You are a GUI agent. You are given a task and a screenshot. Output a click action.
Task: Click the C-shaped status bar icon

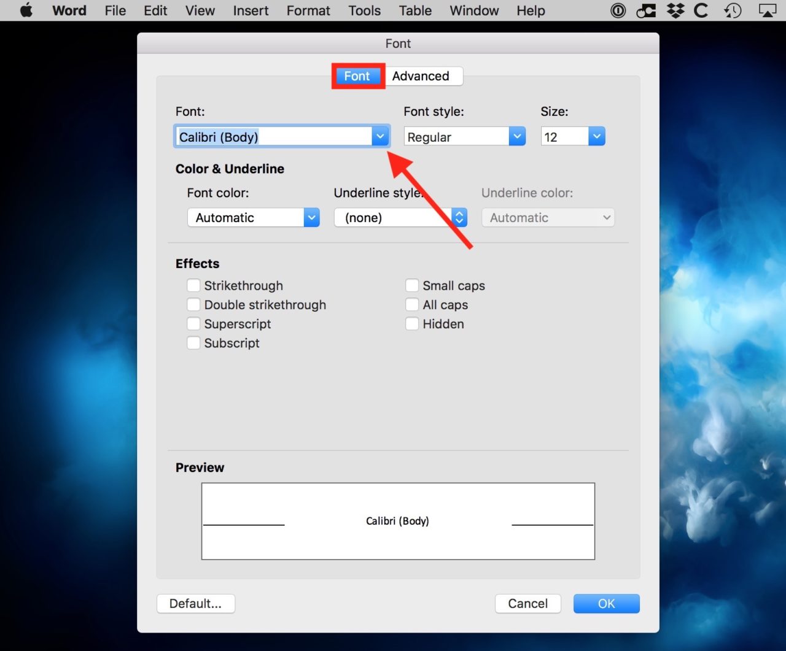point(701,10)
